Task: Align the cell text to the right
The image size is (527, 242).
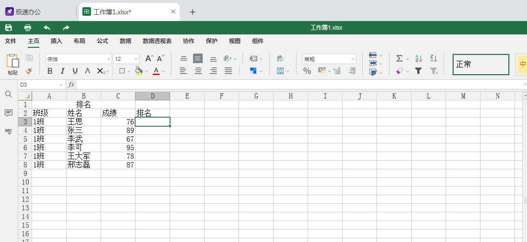Action: tap(213, 71)
